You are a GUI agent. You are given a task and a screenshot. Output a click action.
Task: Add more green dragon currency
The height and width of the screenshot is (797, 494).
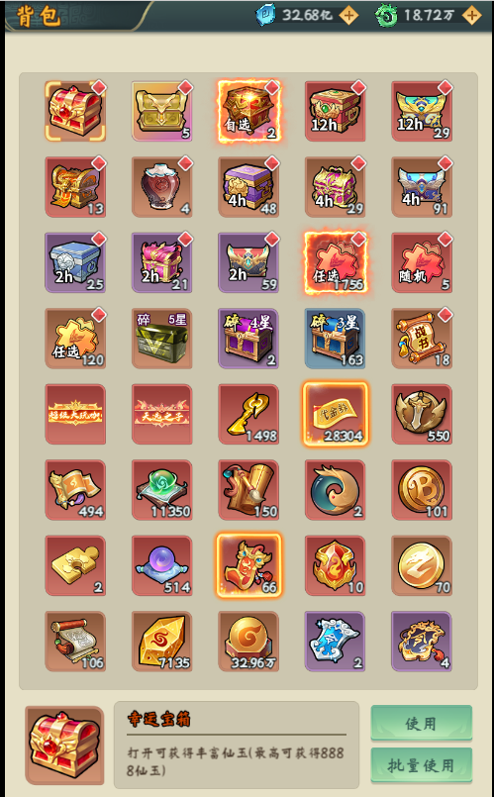click(x=471, y=15)
